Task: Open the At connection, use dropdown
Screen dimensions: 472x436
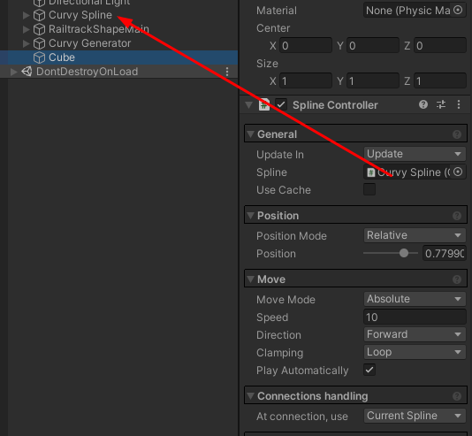Action: 415,416
